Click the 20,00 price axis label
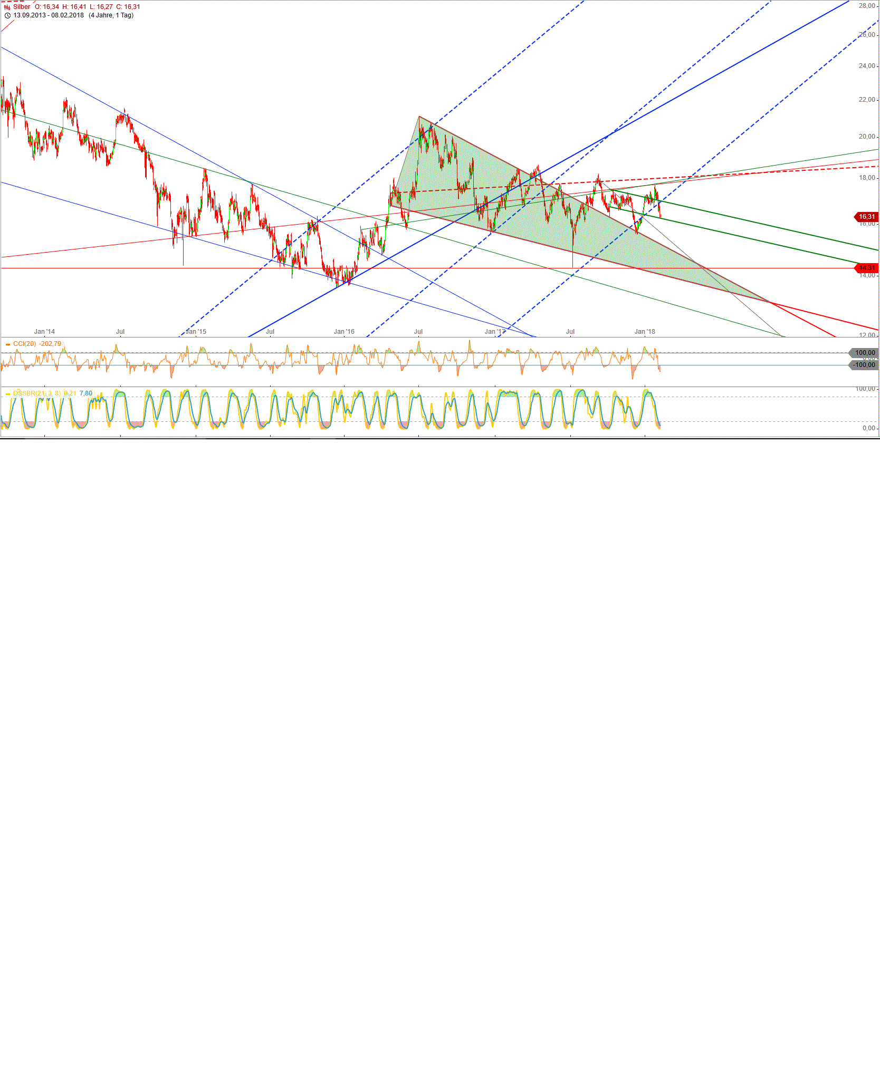This screenshot has height=1080, width=880. point(867,137)
